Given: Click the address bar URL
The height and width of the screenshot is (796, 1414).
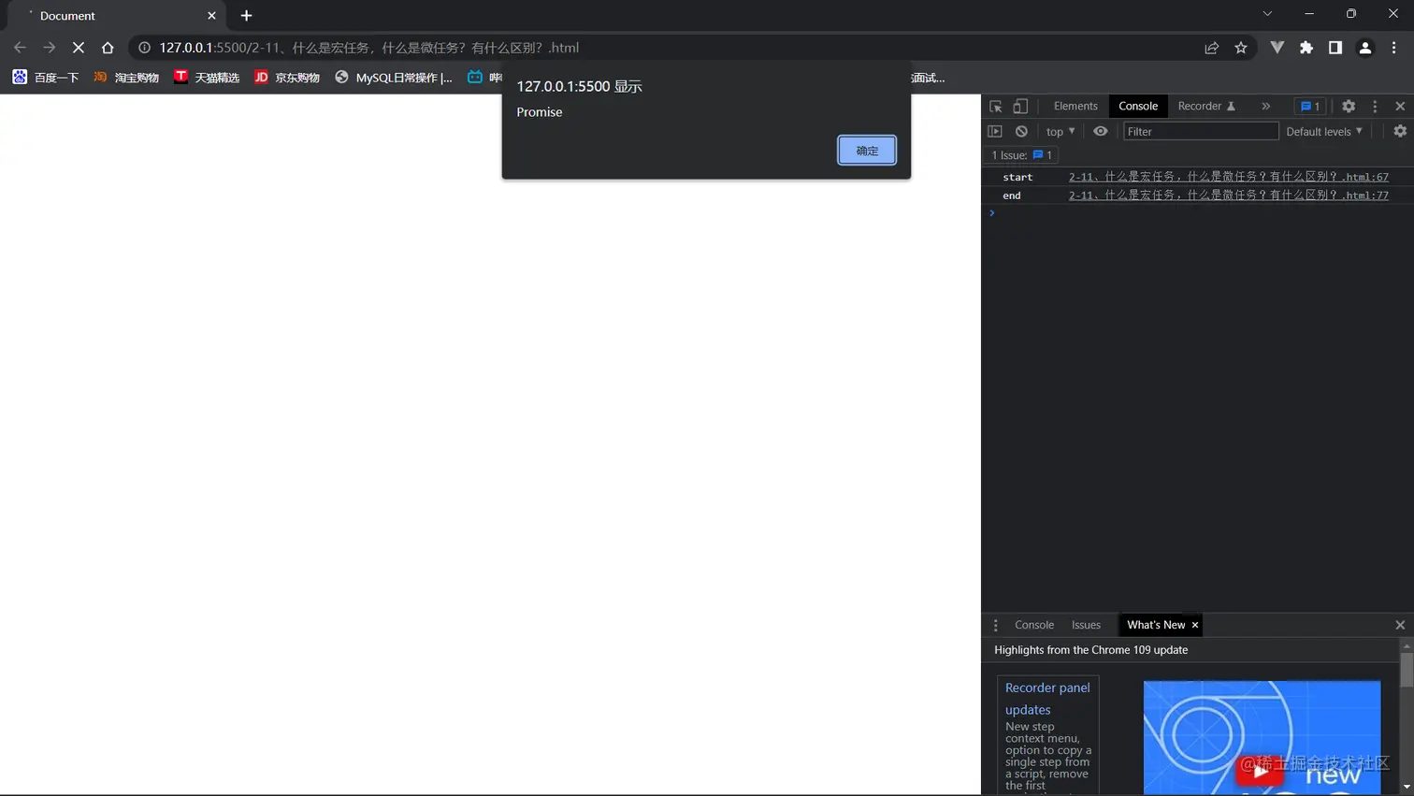Looking at the screenshot, I should coord(368,48).
